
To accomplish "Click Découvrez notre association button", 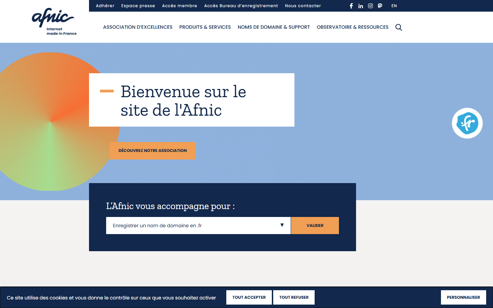I will (x=153, y=151).
